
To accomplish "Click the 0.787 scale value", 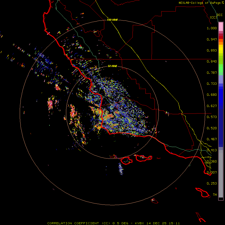I will click(x=212, y=72).
